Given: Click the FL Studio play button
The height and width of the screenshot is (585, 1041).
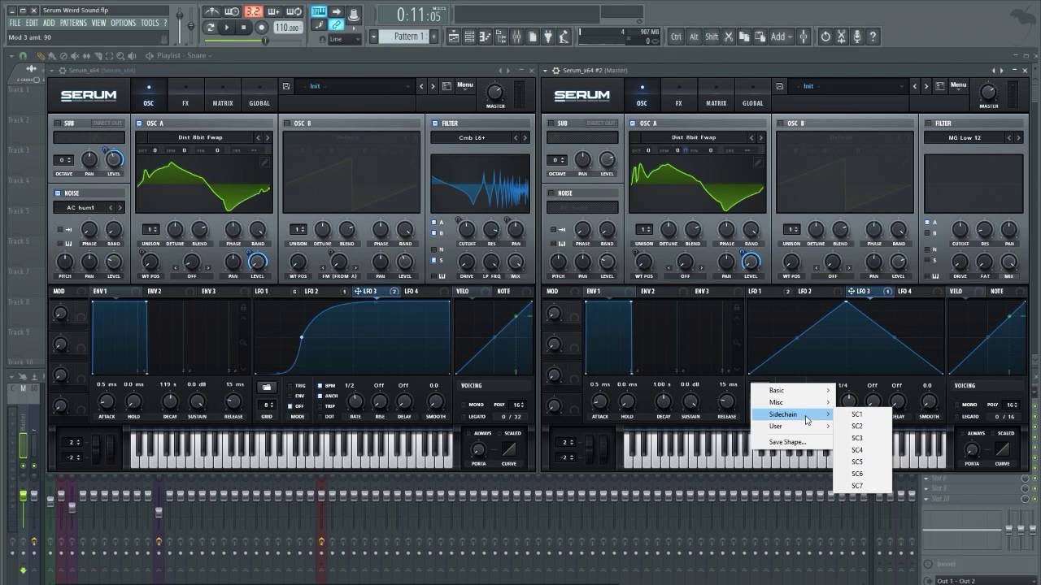Looking at the screenshot, I should click(x=227, y=28).
